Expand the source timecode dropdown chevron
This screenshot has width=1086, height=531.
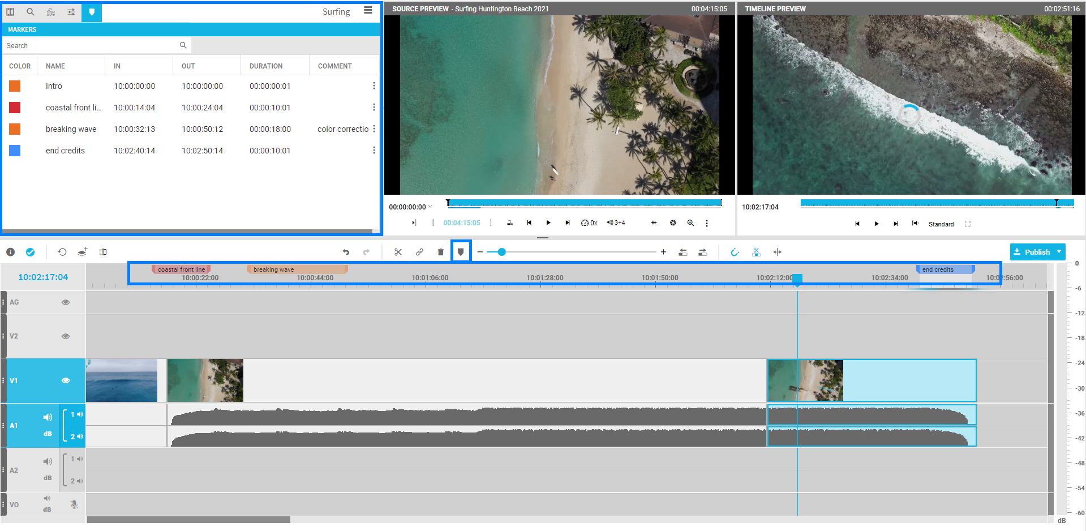pos(430,207)
